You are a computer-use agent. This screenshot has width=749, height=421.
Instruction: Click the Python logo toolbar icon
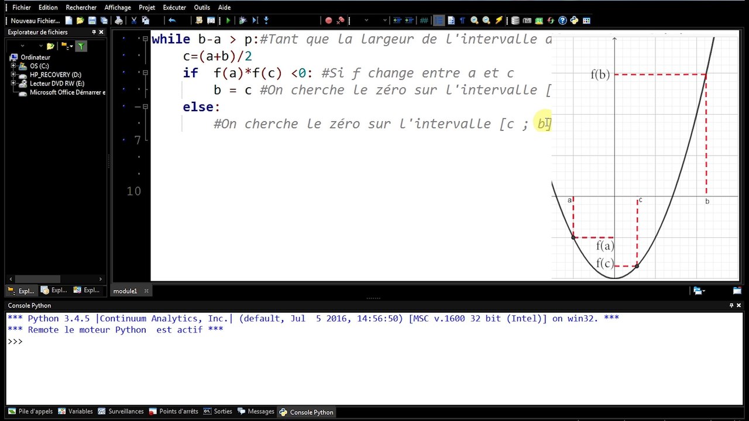pyautogui.click(x=574, y=20)
